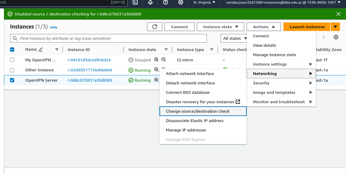
Task: Choose Attach network interface
Action: coord(203,74)
